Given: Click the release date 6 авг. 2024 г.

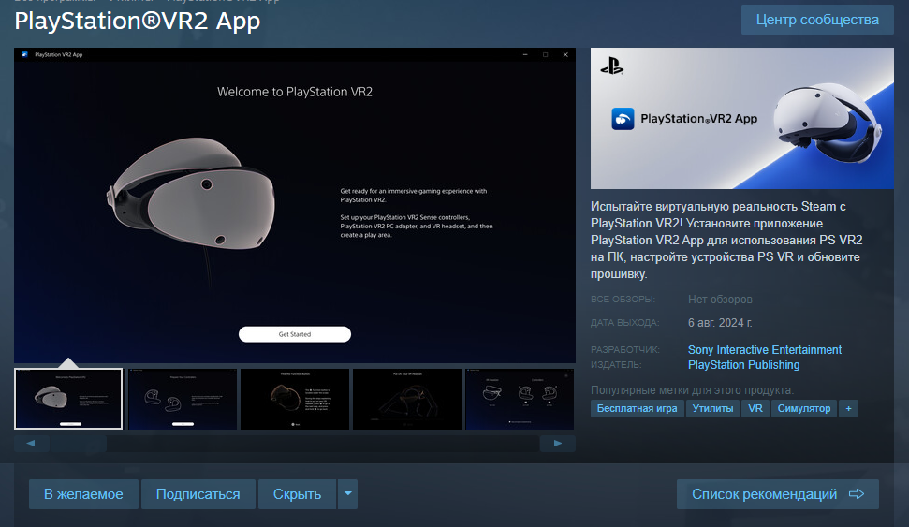Looking at the screenshot, I should coord(720,322).
